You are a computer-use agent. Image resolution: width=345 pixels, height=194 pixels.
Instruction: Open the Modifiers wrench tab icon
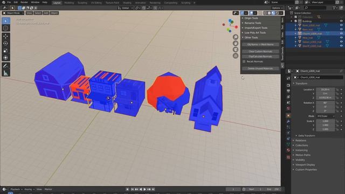click(x=288, y=121)
